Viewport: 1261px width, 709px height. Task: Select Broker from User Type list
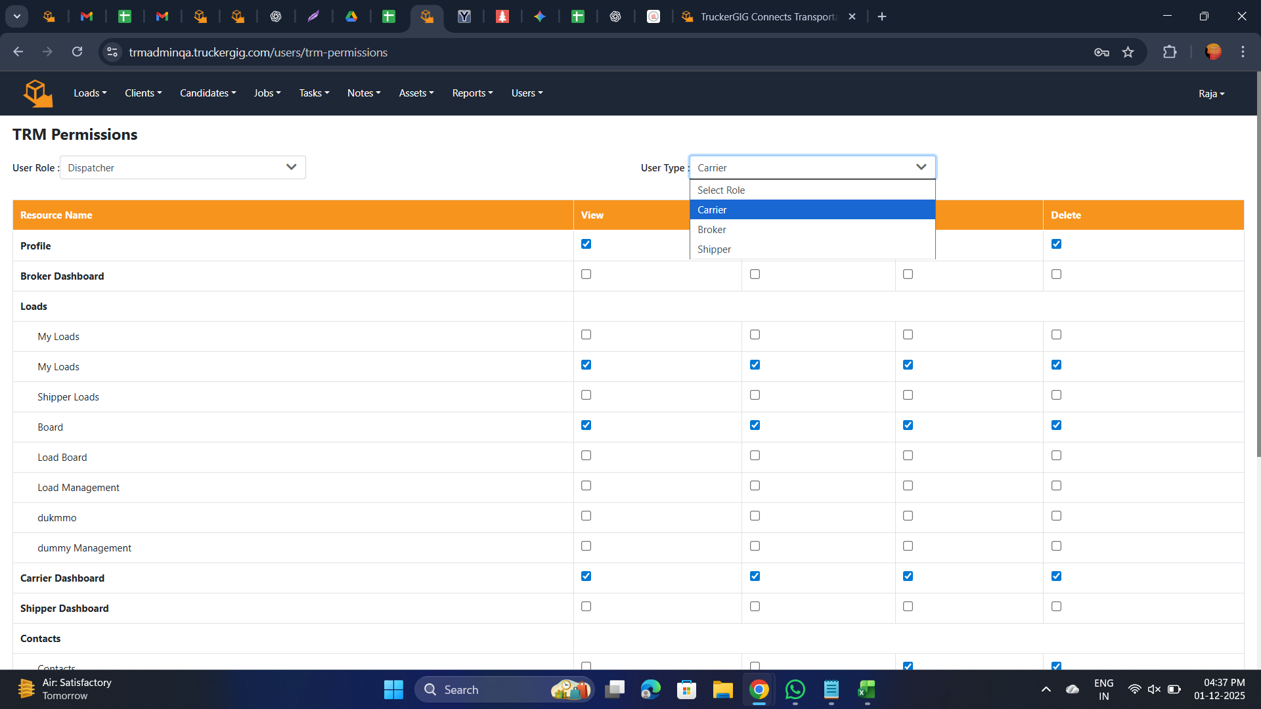coord(712,230)
